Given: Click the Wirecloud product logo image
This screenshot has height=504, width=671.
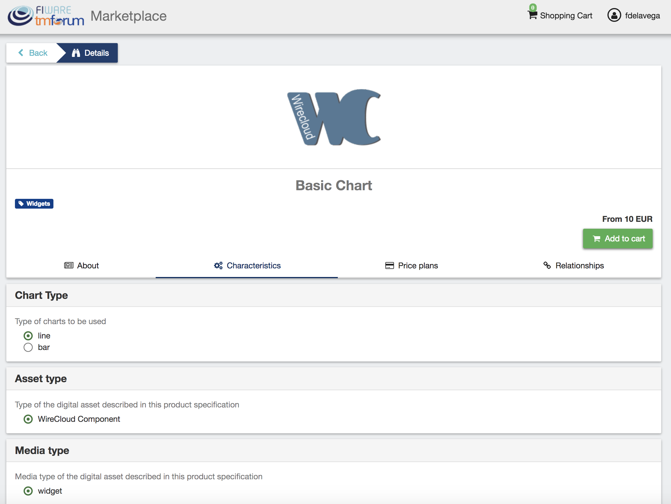Looking at the screenshot, I should (x=334, y=117).
